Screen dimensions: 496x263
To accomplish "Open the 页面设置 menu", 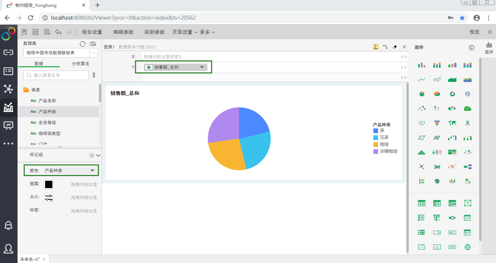I will (x=184, y=32).
